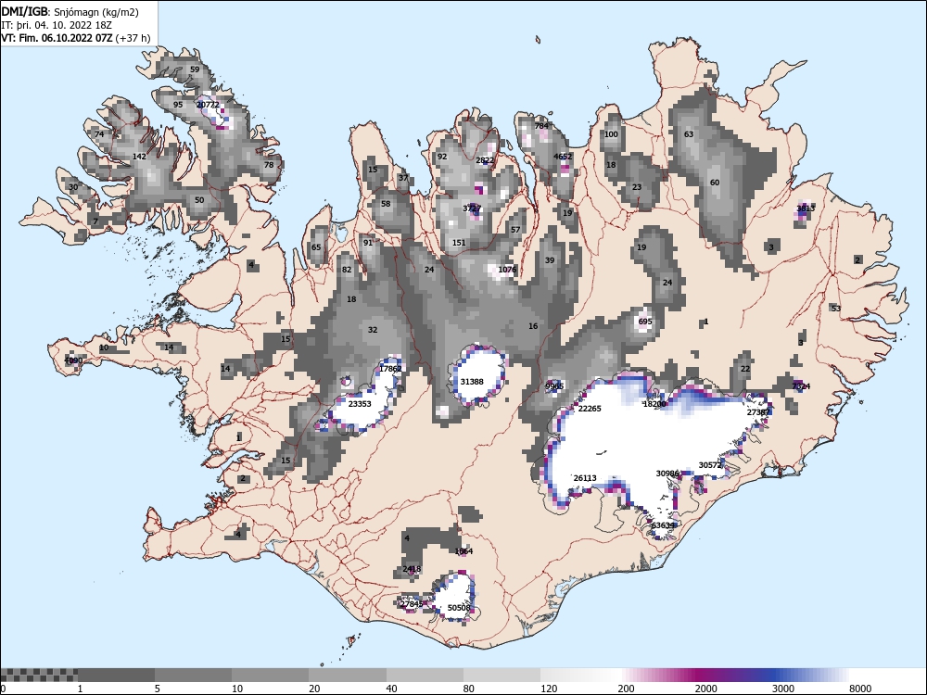Click the light gray 80–120 legend swatch
This screenshot has width=927, height=695.
pos(502,675)
